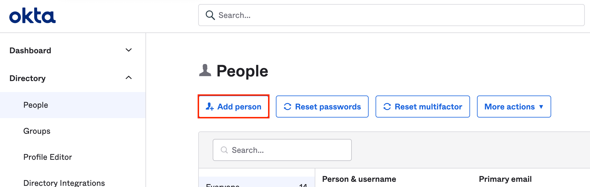Screen dimensions: 590x187
Task: Collapse the Directory section chevron
Action: (129, 78)
